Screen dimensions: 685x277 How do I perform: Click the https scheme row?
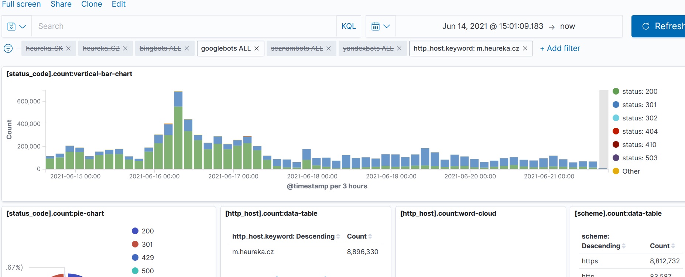590,261
